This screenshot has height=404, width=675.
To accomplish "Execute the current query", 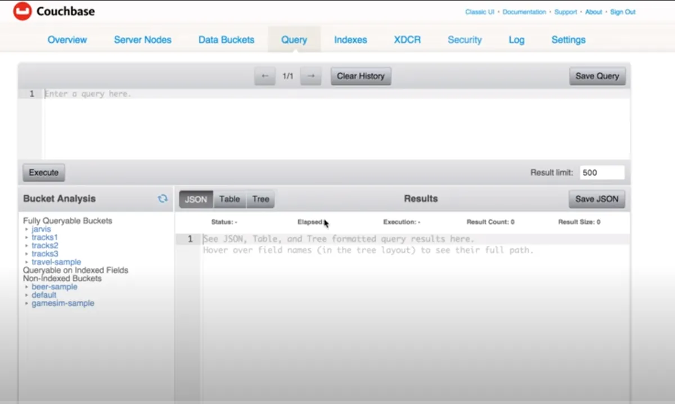I will click(44, 173).
